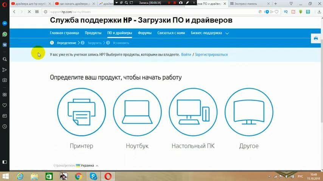Choose the Ноутбук product icon

[x=137, y=112]
